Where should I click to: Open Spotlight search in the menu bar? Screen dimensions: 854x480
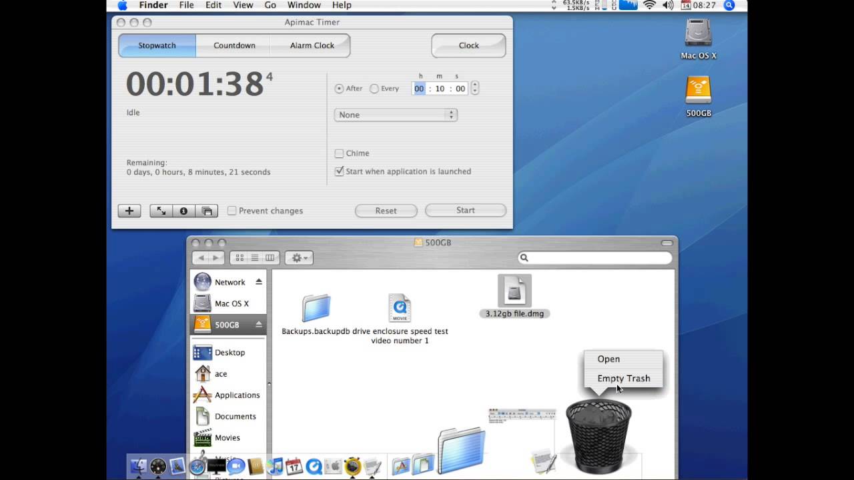pyautogui.click(x=729, y=5)
